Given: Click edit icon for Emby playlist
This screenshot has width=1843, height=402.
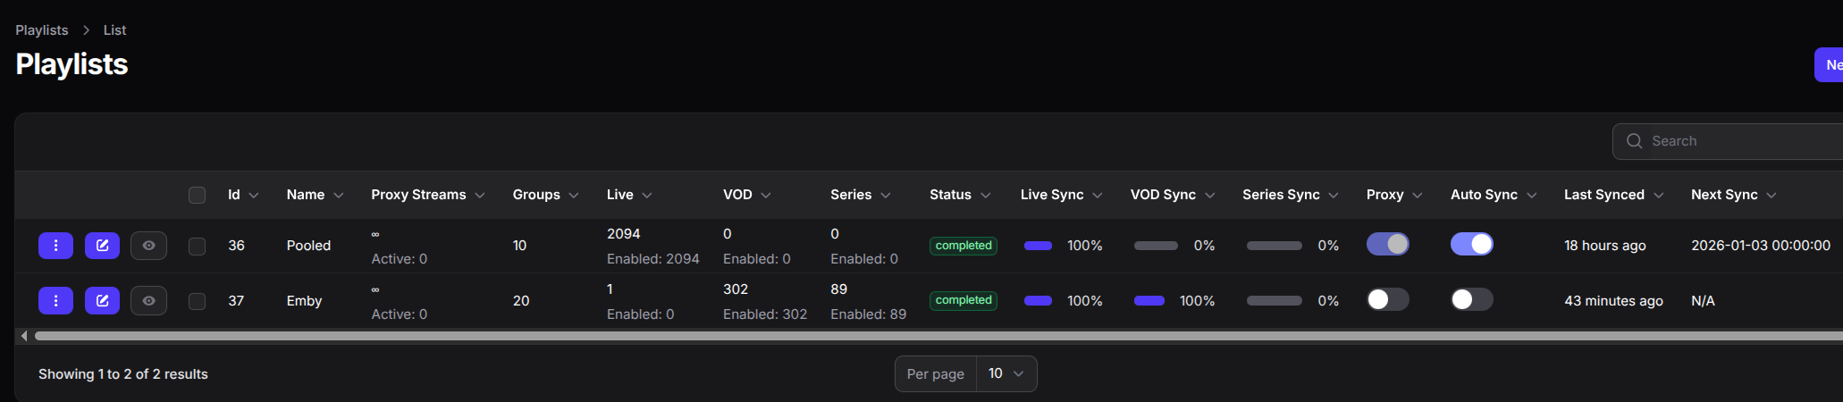Looking at the screenshot, I should 102,301.
